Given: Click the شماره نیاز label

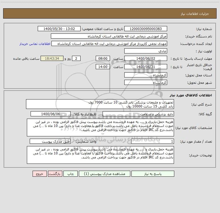Looking at the screenshot, I should 204,29.
